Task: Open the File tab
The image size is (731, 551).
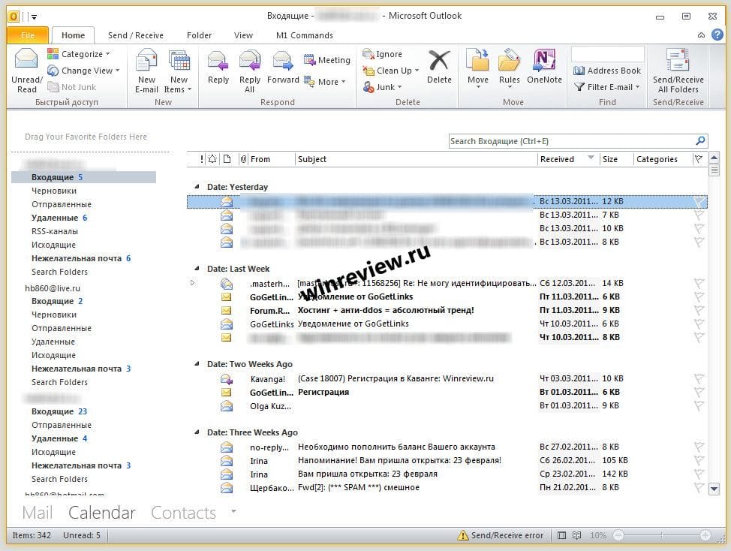Action: click(28, 35)
